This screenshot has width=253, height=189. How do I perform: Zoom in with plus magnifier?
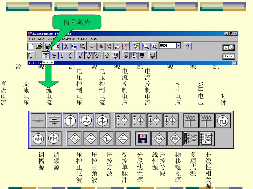pyautogui.click(x=154, y=47)
